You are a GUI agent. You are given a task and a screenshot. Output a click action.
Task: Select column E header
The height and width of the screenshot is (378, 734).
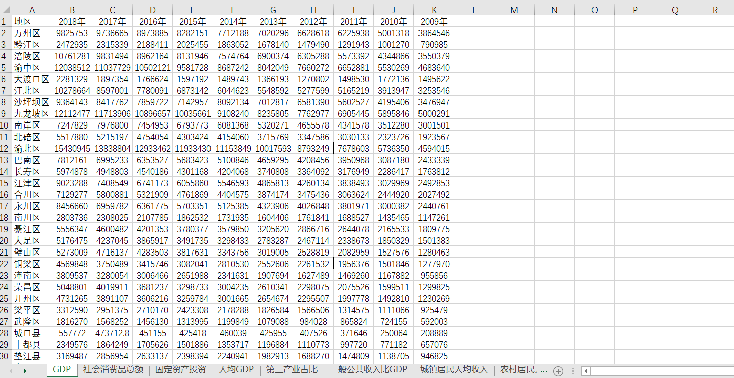coord(193,10)
